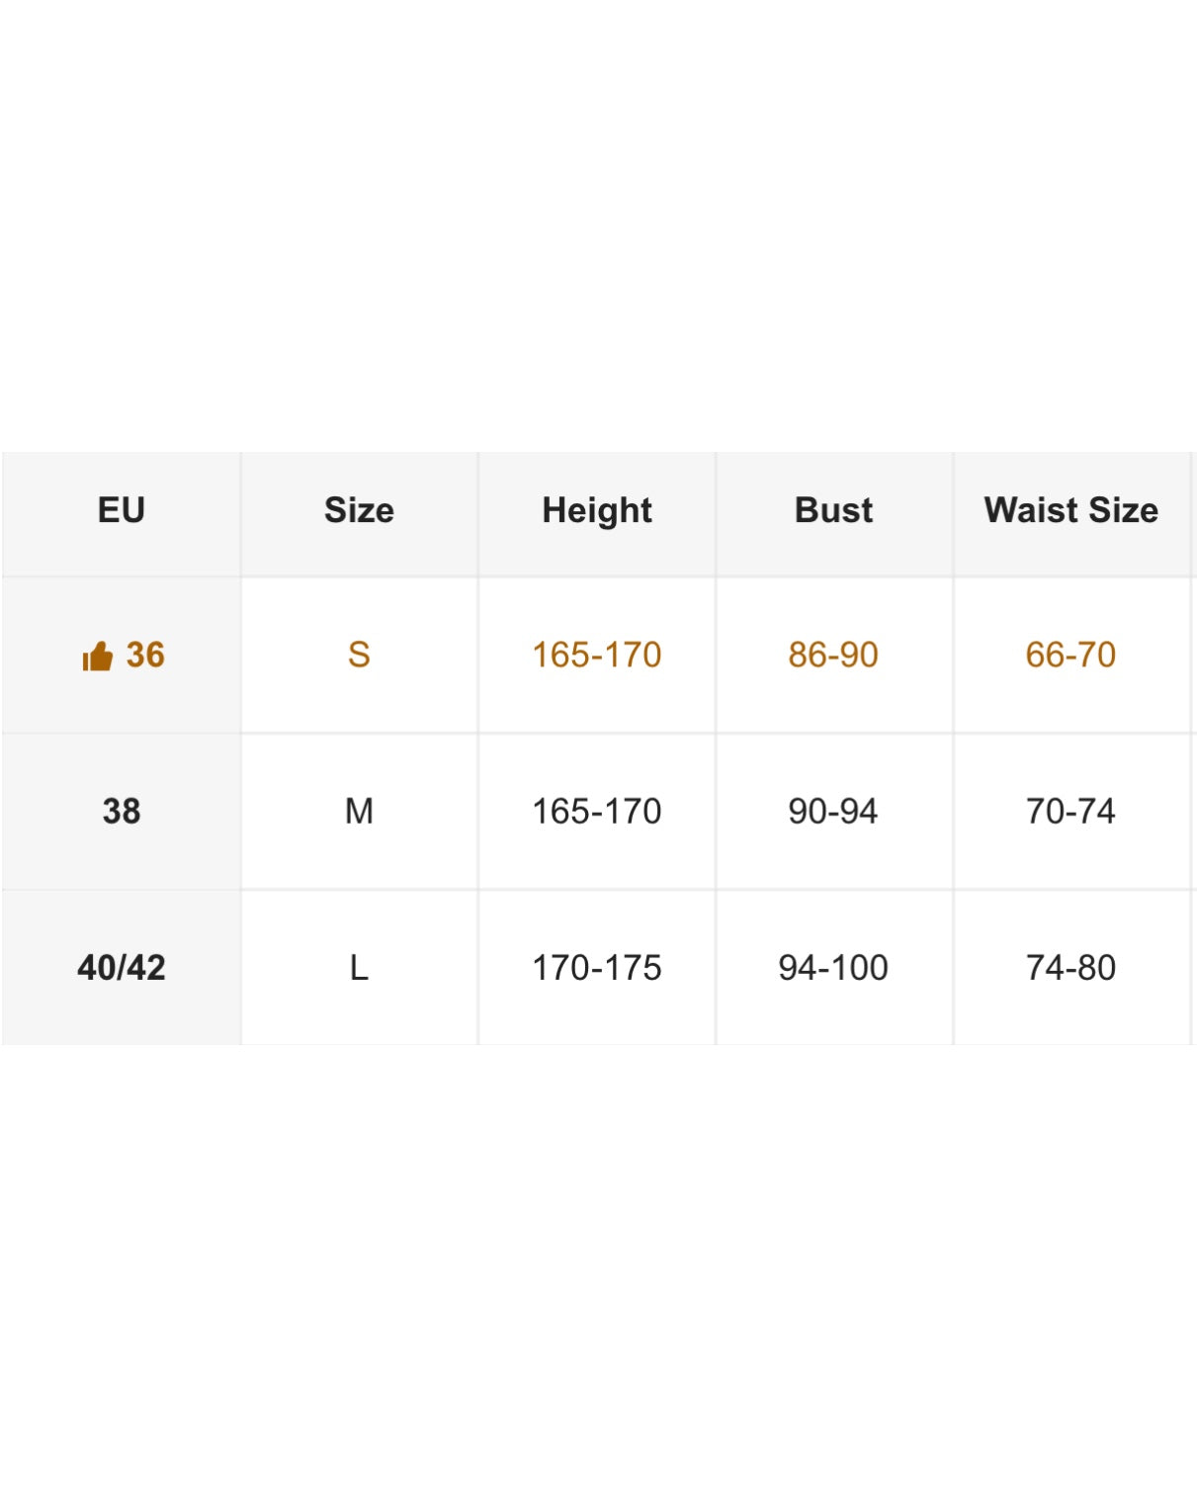Select the Bust column header
The image size is (1197, 1497).
pos(833,510)
